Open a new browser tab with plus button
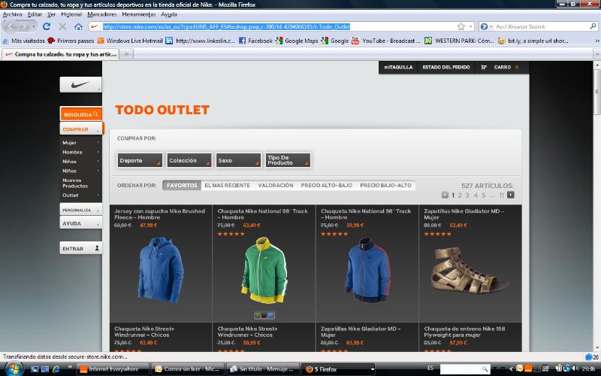This screenshot has width=601, height=376. point(126,54)
